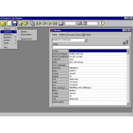Click the copy pages toolbar icon
The image size is (133, 133).
[32, 23]
